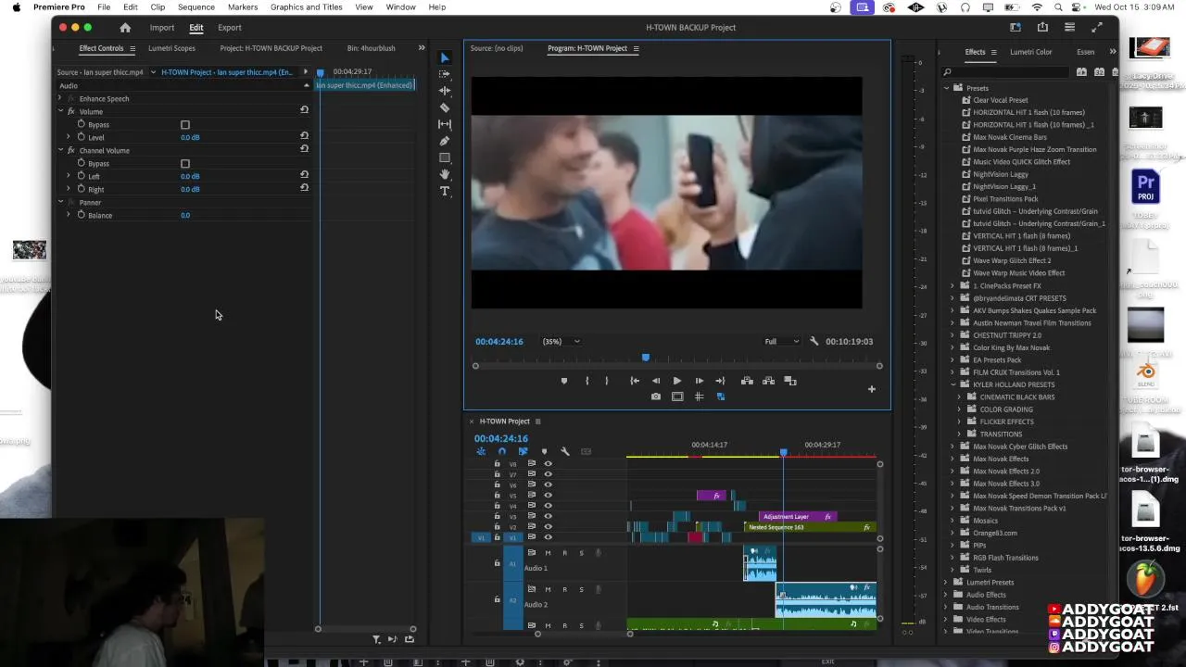Collapse the Panner section
1186x667 pixels.
point(60,202)
